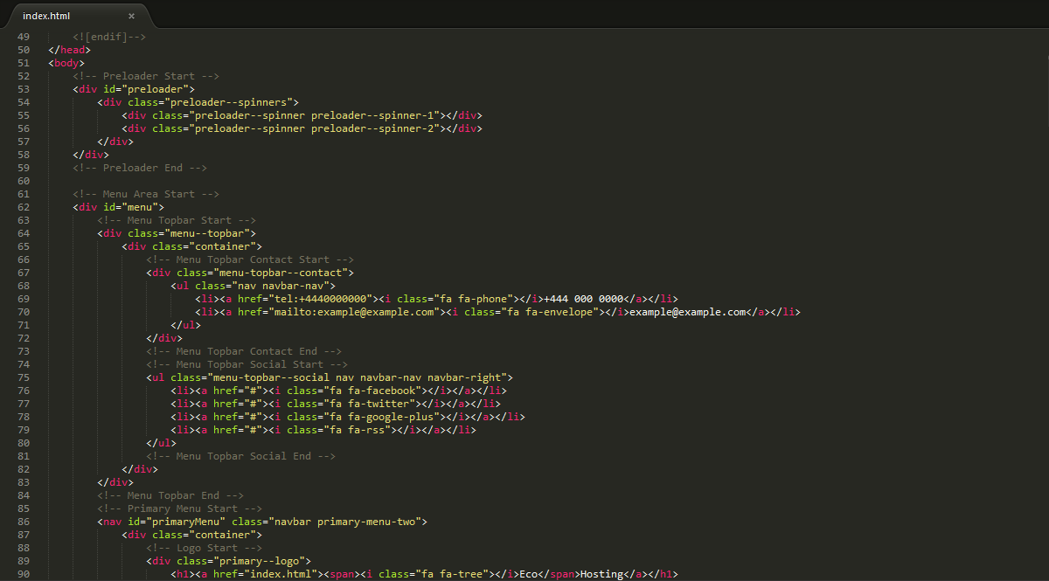Close the index.html tab
Viewport: 1049px width, 581px height.
(131, 16)
